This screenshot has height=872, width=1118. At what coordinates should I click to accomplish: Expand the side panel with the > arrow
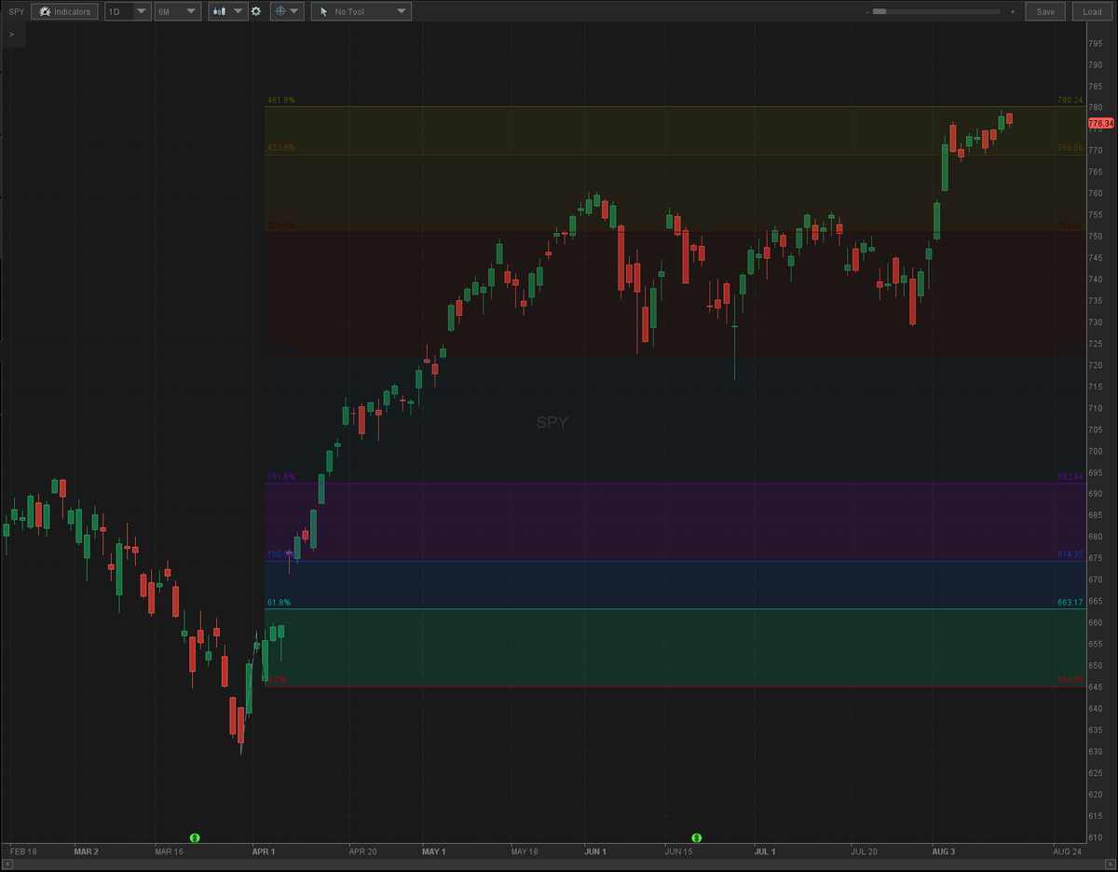(x=11, y=34)
